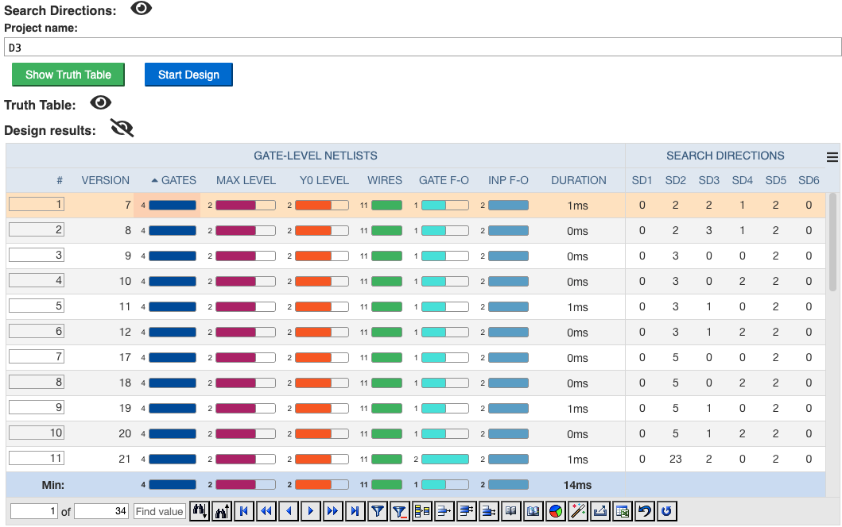Viewport: 842px width, 527px height.
Task: Toggle Design results crossed-eye icon
Action: coord(122,128)
